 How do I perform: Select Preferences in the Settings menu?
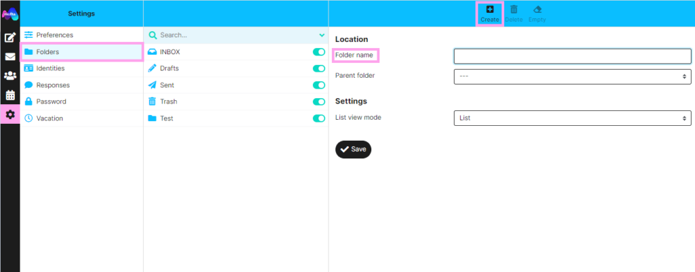pyautogui.click(x=54, y=35)
